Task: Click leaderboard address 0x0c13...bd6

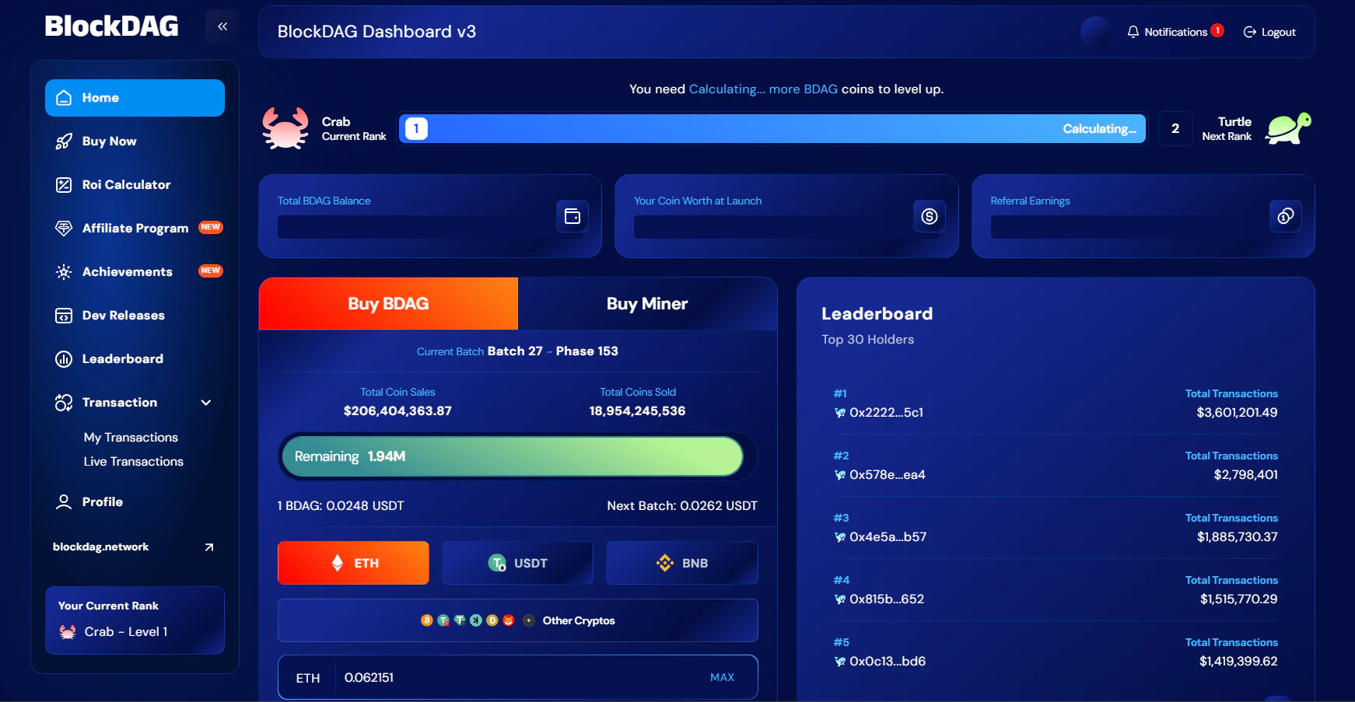Action: click(888, 662)
